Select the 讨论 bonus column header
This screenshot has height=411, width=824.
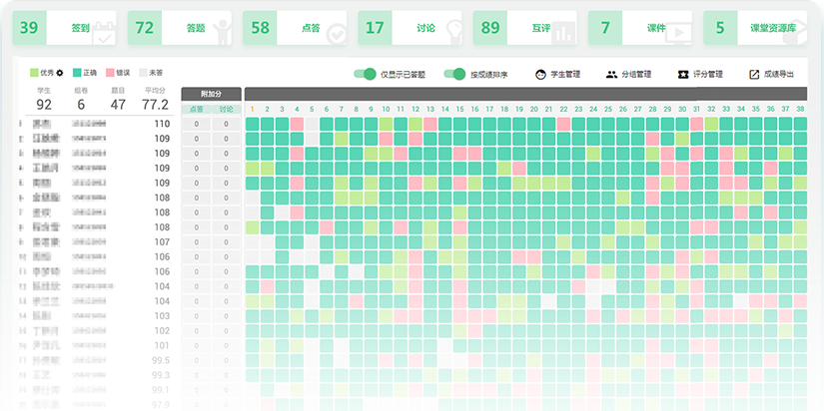point(226,109)
